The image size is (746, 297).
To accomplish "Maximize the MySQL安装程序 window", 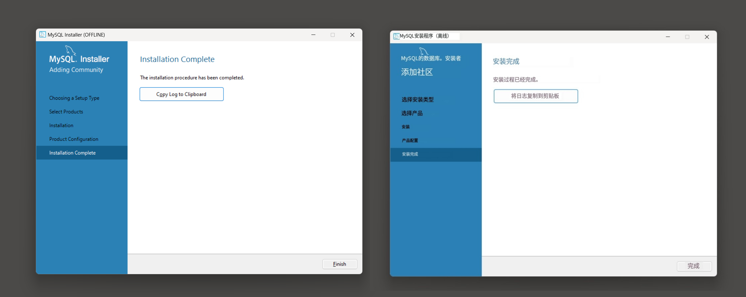I will [687, 37].
